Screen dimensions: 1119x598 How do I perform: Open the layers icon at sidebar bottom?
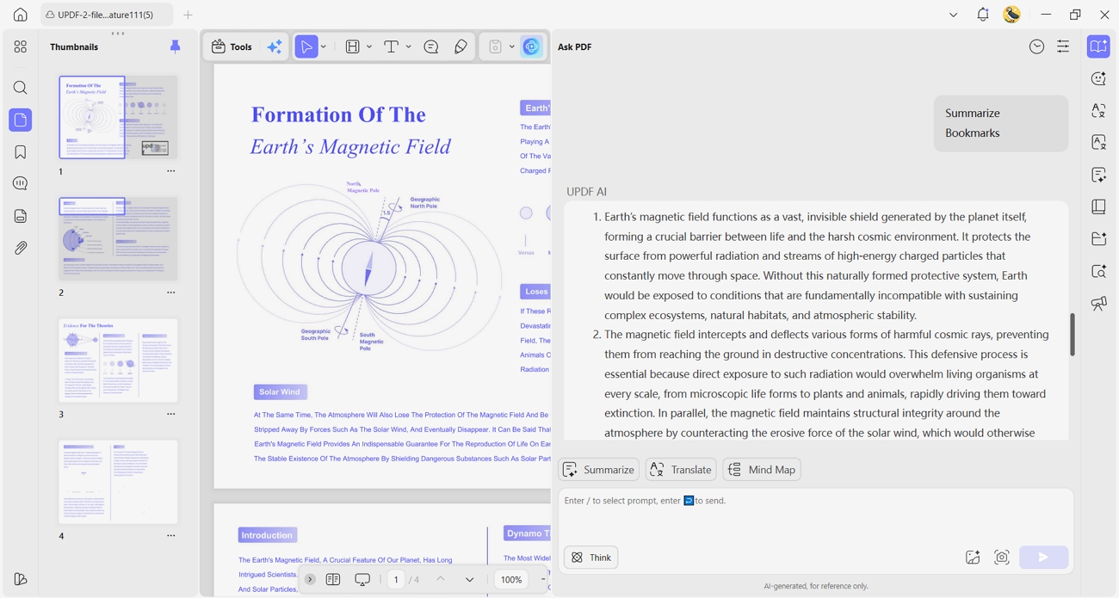[x=21, y=579]
